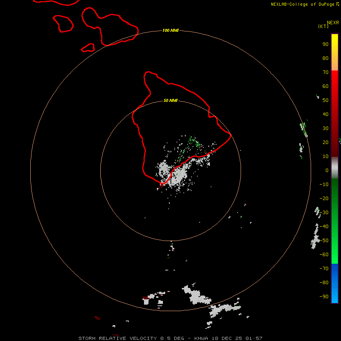Click the 70 value on the velocity scale
Image resolution: width=341 pixels, height=341 pixels.
click(x=325, y=72)
